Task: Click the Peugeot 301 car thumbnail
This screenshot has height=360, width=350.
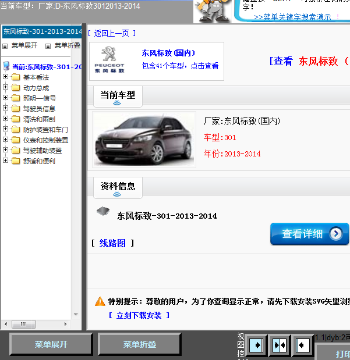Action: pos(144,140)
